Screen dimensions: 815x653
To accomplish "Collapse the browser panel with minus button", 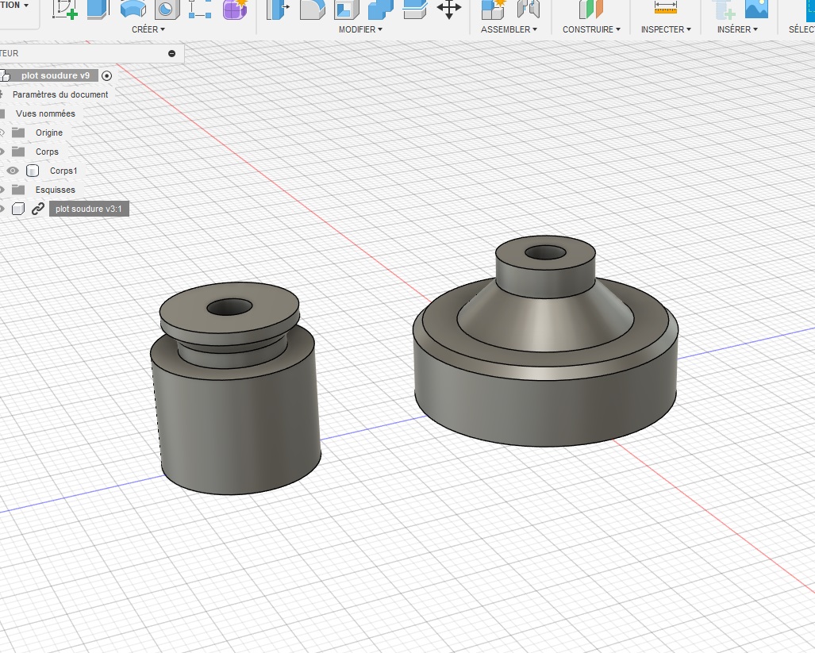I will click(x=171, y=53).
